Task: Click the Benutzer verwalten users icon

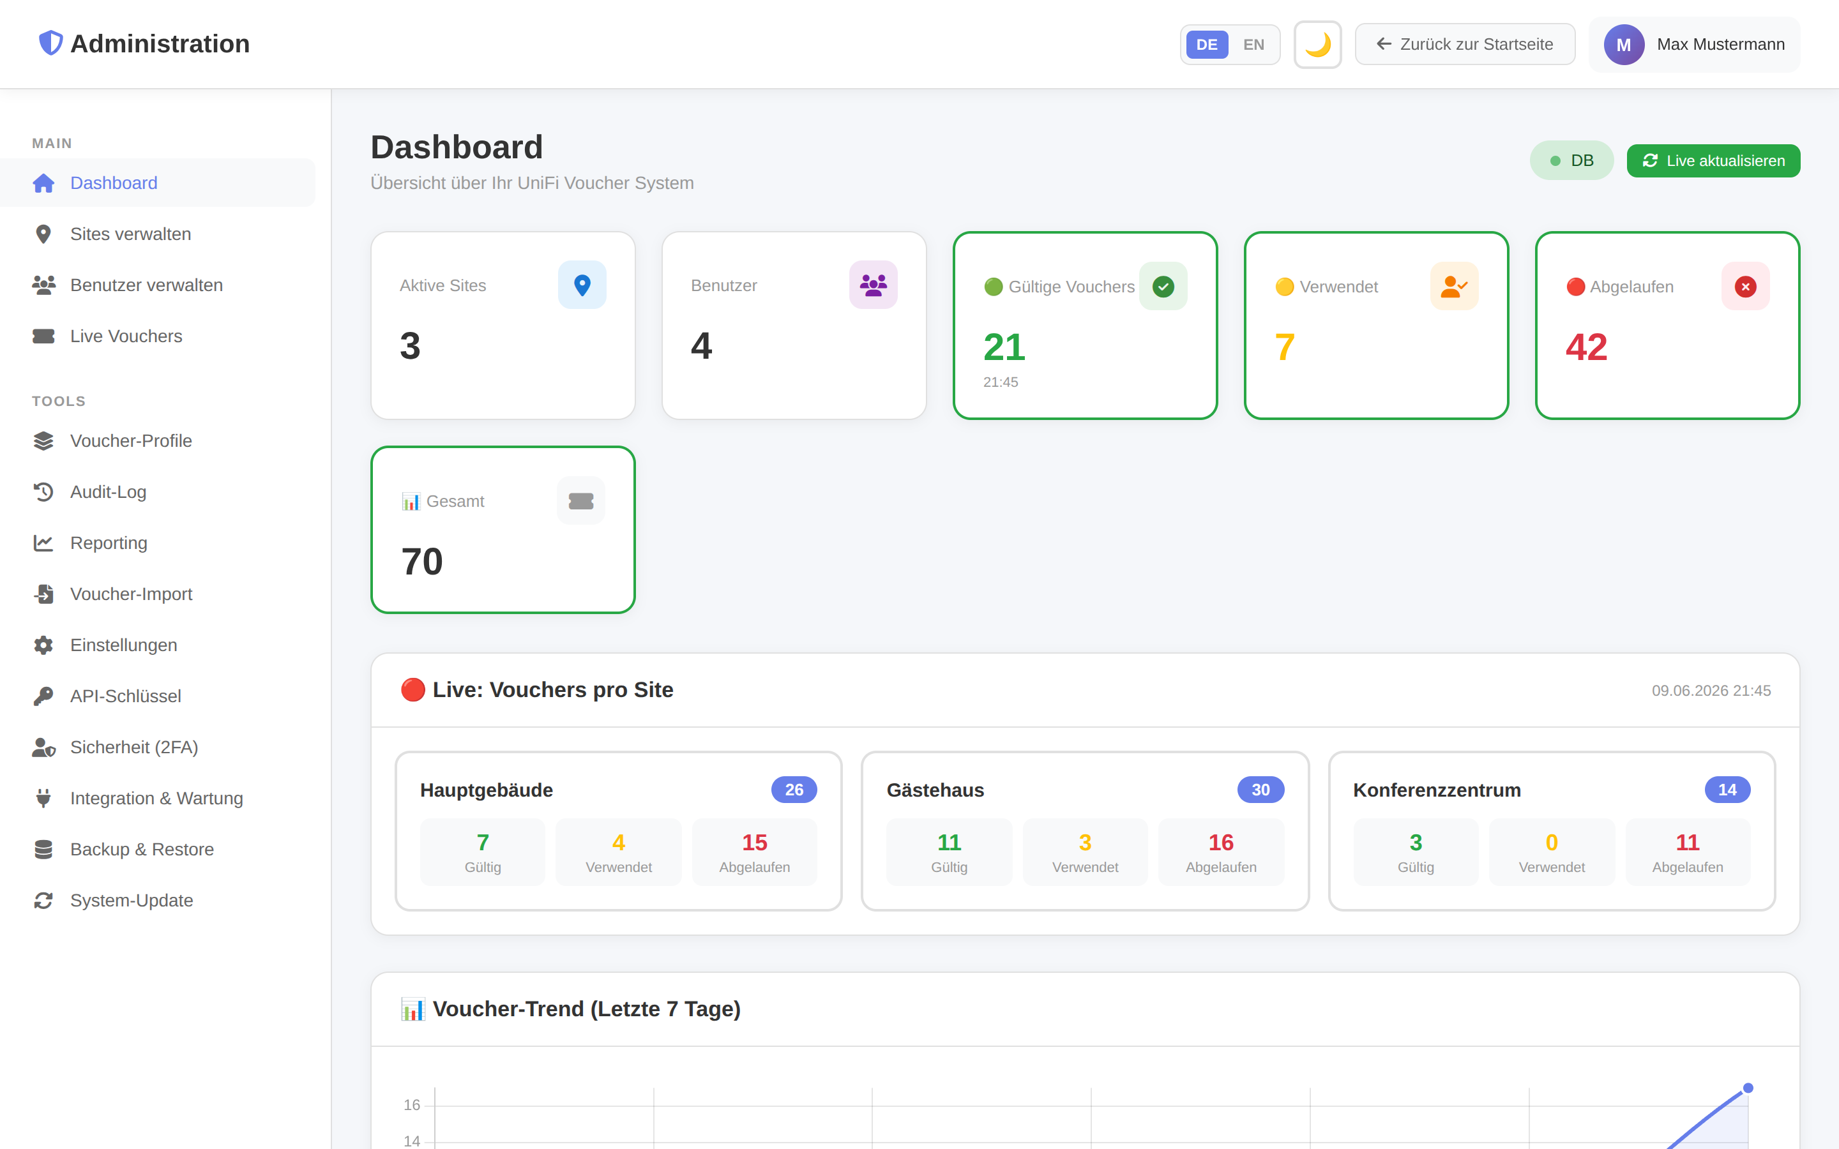Action: pos(43,285)
